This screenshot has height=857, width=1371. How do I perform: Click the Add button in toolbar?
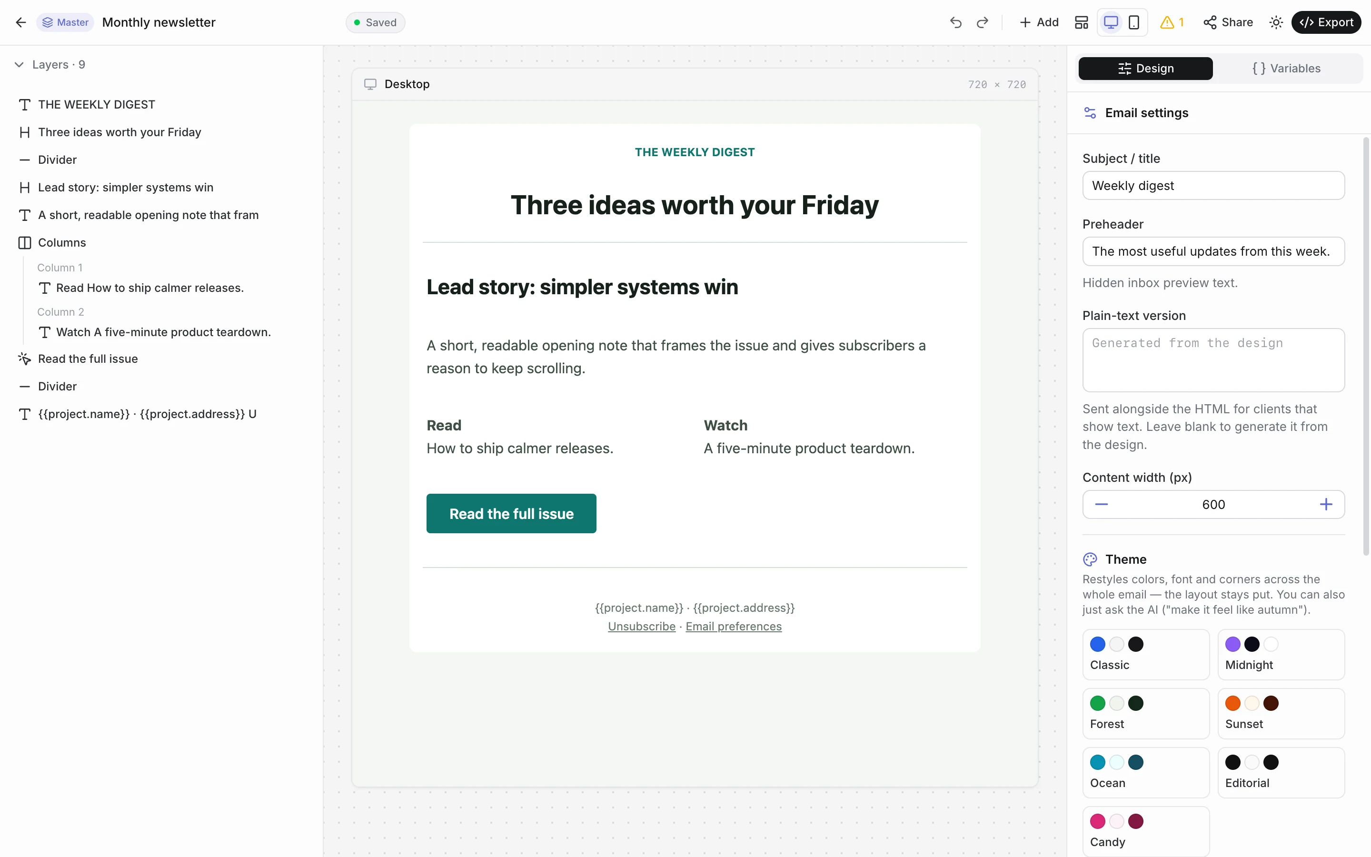point(1038,22)
